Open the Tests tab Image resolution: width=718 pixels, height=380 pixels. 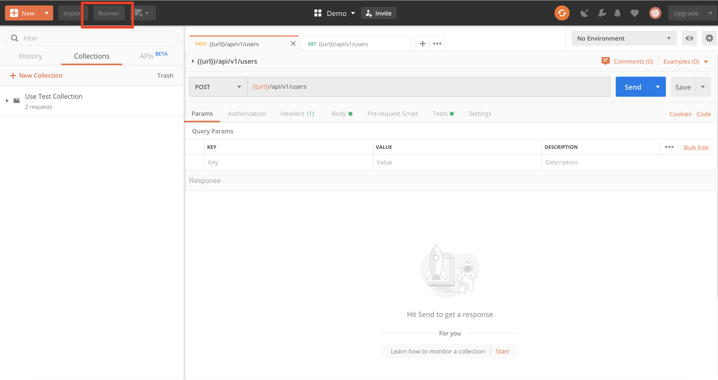[443, 114]
